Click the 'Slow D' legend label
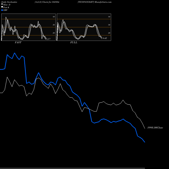The height and width of the screenshot is (169, 169). click(x=7, y=5)
